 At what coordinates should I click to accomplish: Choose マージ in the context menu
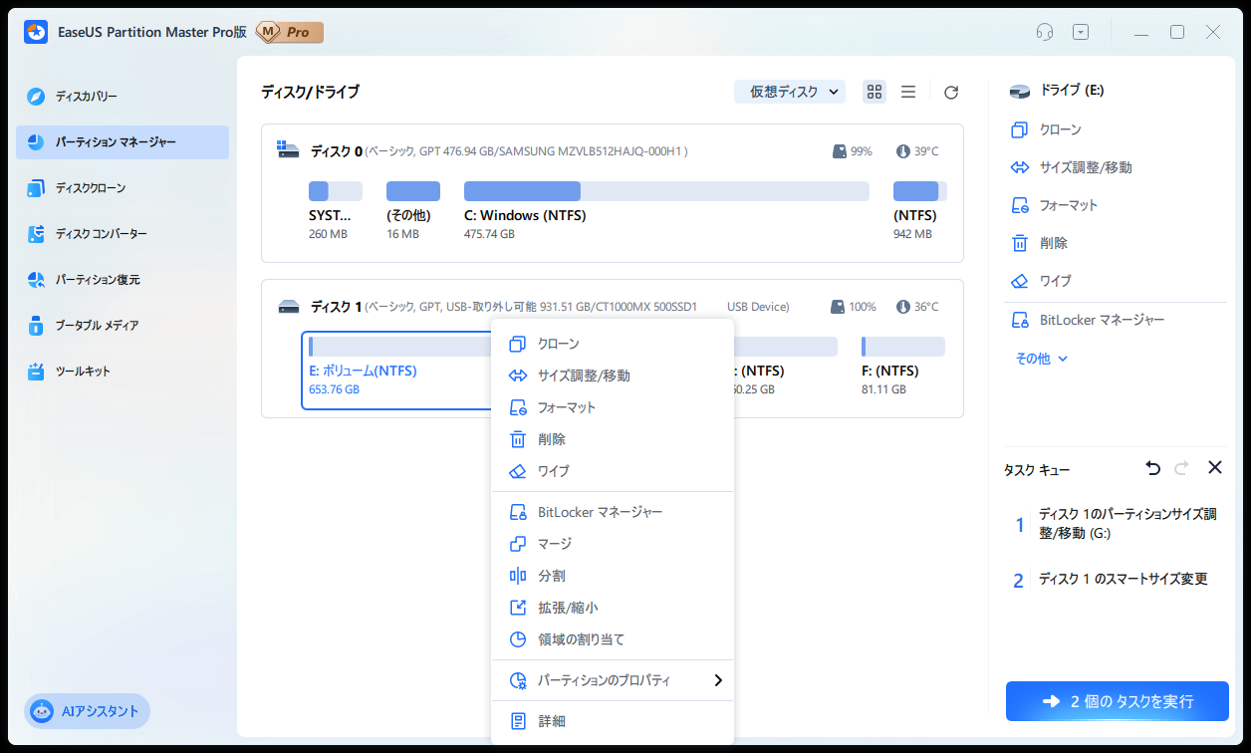click(613, 544)
